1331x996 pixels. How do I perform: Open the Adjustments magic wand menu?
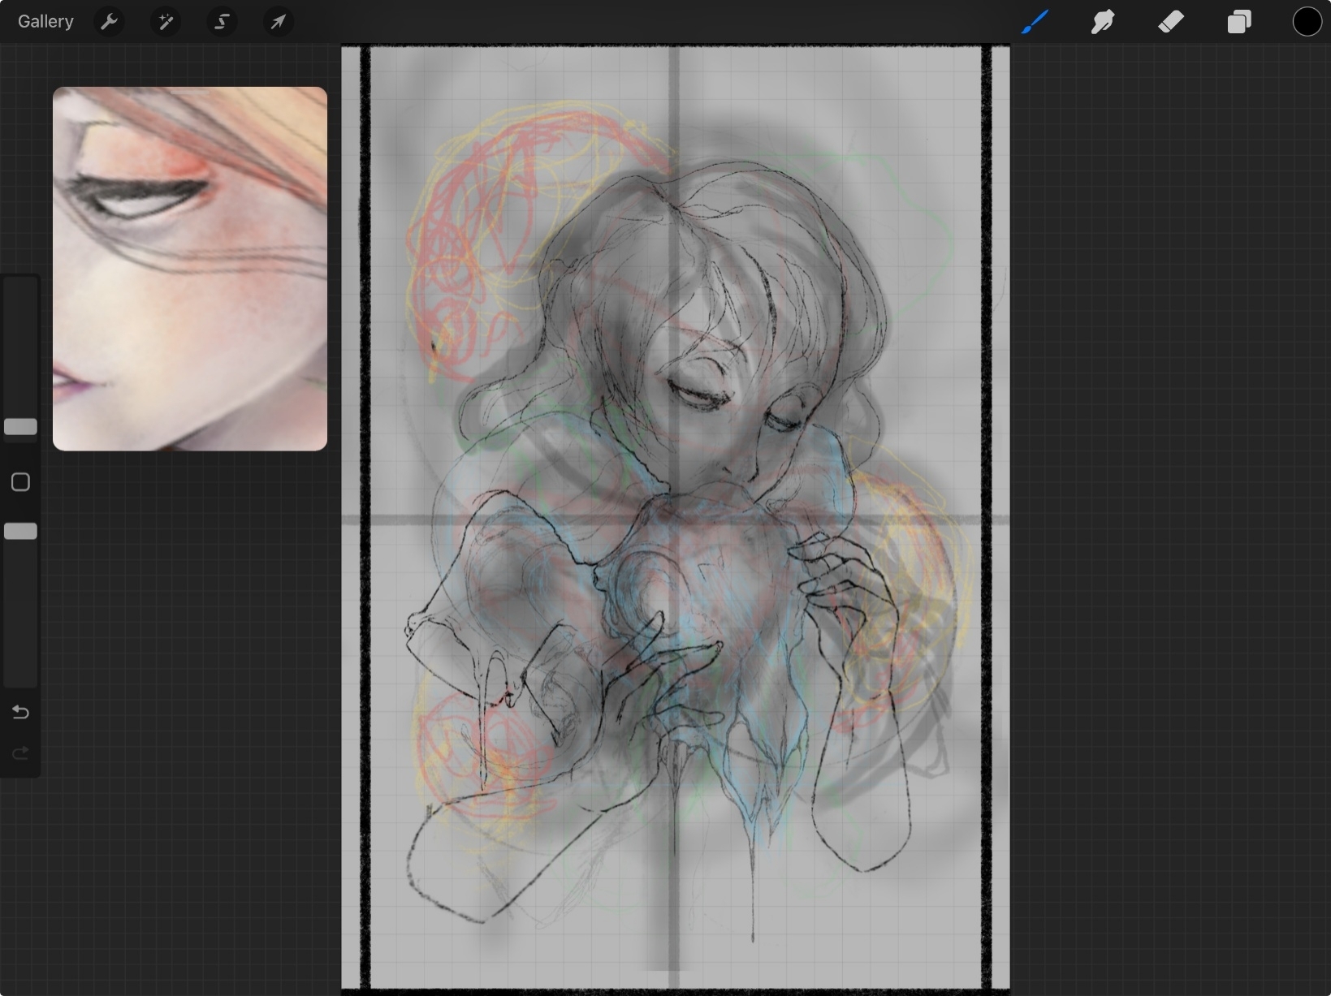[x=166, y=22]
